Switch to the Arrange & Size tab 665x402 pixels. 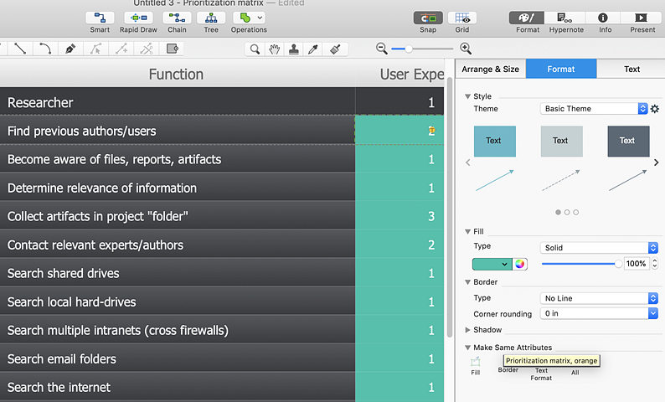click(x=491, y=70)
